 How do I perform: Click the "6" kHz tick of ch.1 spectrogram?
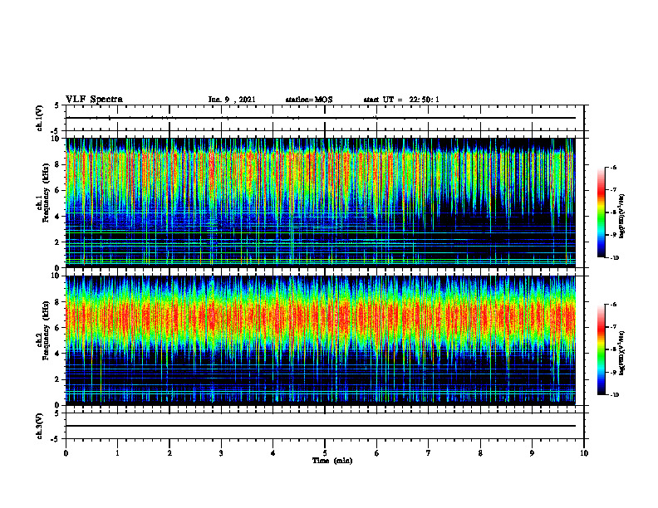(x=58, y=190)
